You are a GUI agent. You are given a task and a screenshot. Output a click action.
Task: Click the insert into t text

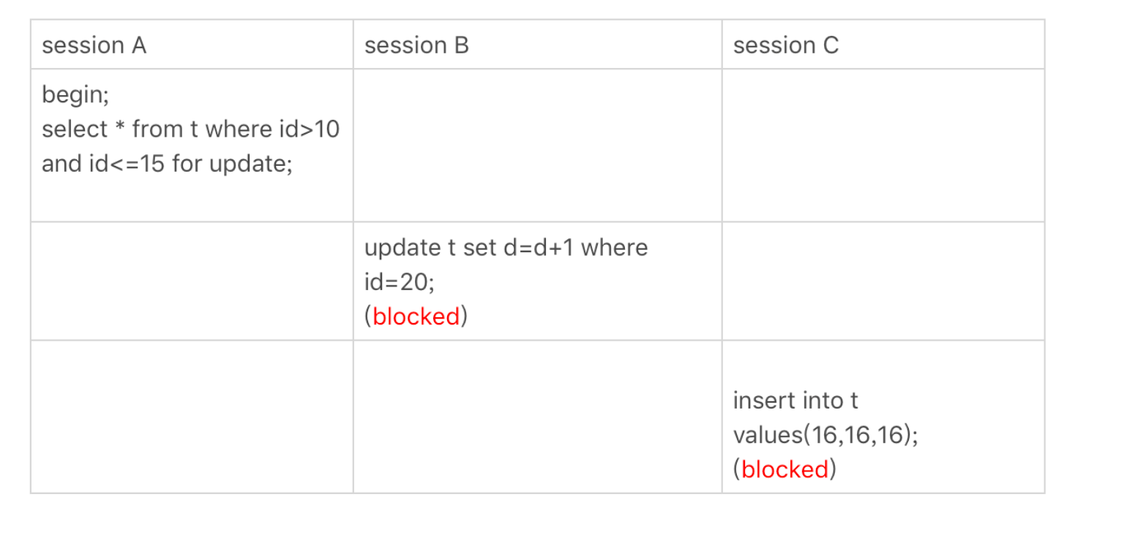(x=795, y=401)
